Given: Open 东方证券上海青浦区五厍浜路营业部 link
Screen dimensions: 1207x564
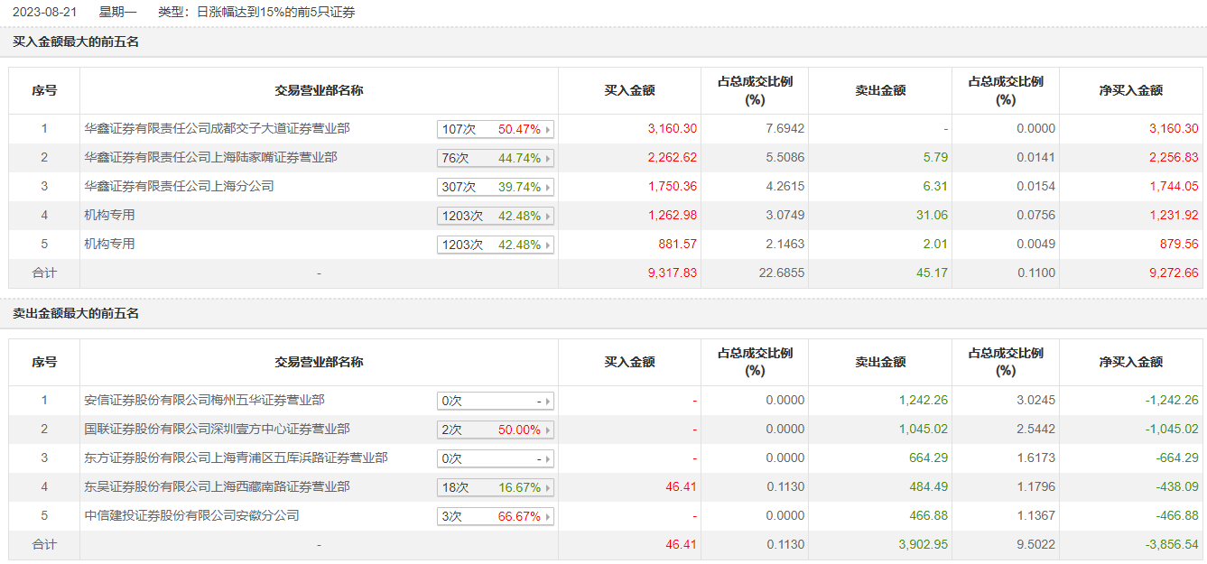Looking at the screenshot, I should click(237, 458).
